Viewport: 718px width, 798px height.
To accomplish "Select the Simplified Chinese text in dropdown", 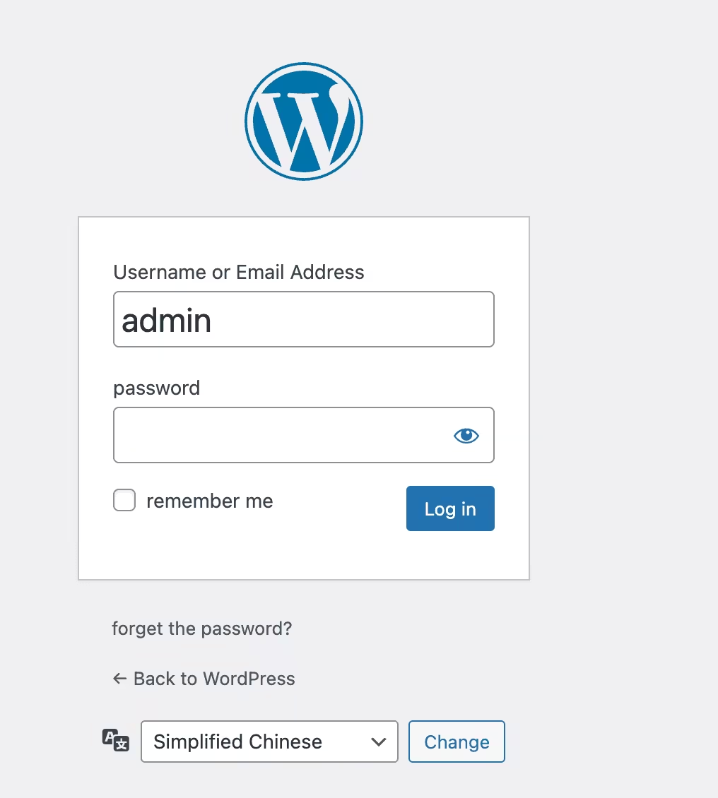I will point(238,742).
